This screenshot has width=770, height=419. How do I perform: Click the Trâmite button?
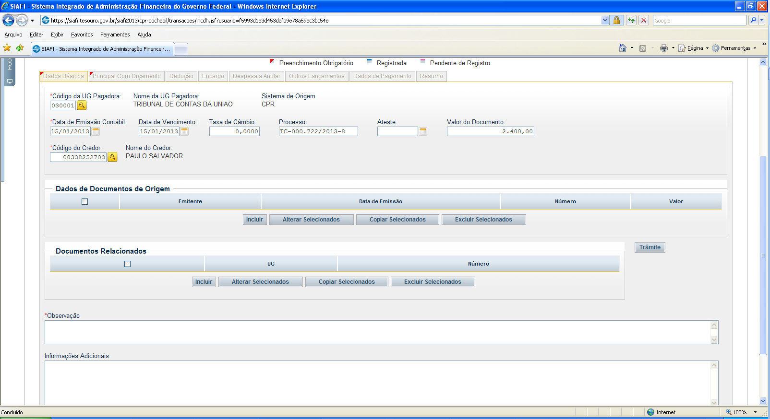pos(650,247)
